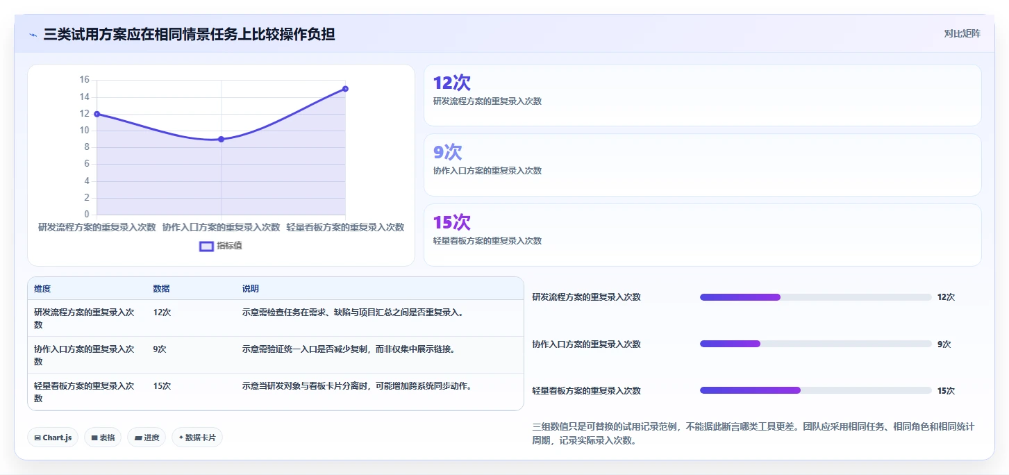Click the chart data point at value 12
Image resolution: width=1009 pixels, height=475 pixels.
(x=97, y=114)
